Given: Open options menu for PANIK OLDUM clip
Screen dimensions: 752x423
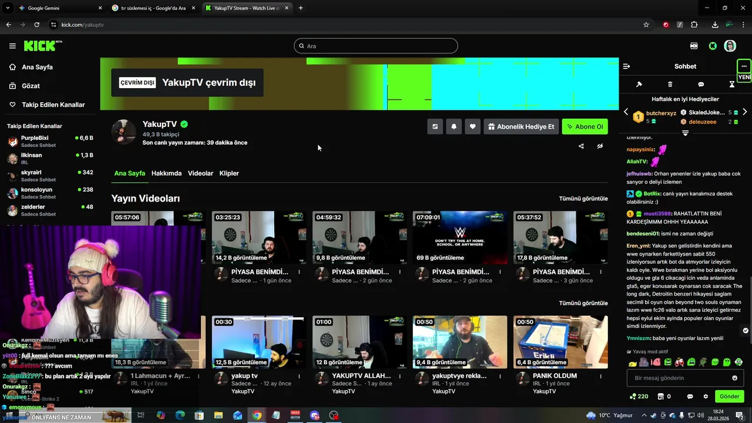Looking at the screenshot, I should [601, 376].
